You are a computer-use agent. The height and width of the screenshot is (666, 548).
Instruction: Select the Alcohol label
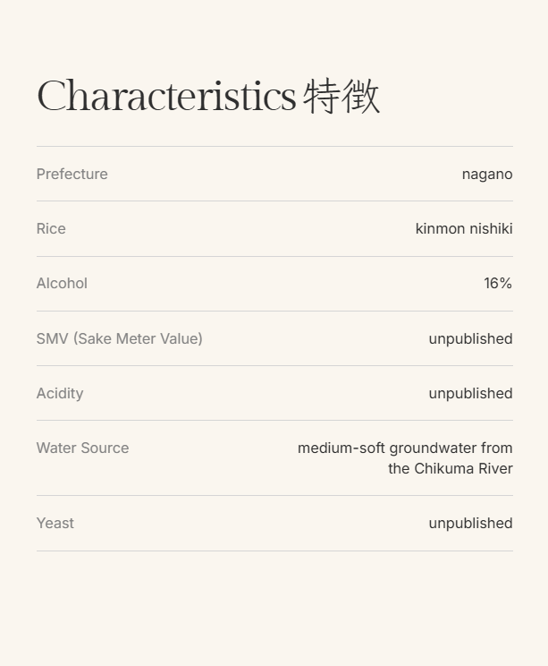pos(62,283)
